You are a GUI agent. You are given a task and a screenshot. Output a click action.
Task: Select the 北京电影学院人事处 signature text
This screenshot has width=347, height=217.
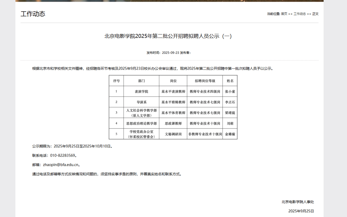[298, 202]
